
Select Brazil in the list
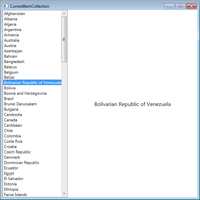click(32, 99)
